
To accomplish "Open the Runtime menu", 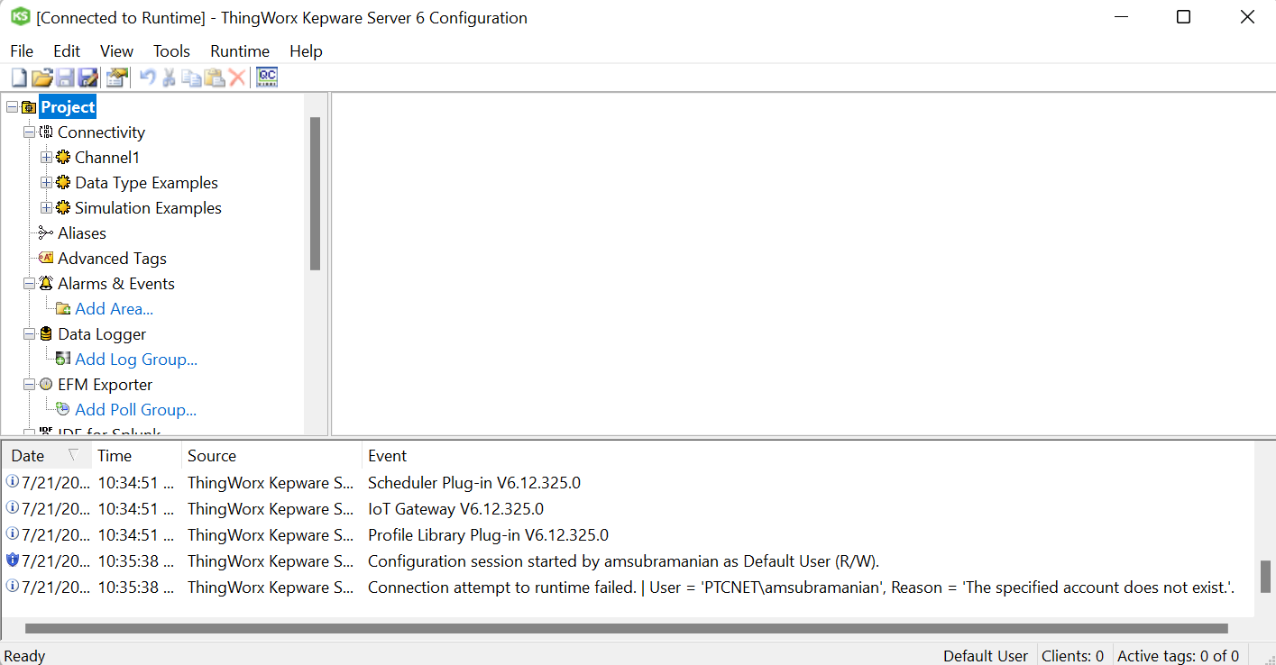I will tap(239, 51).
